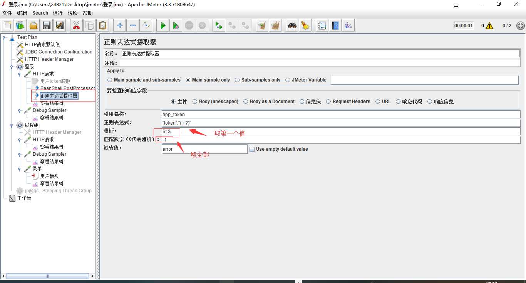Clear results with the broom-and-gear icon

262,25
